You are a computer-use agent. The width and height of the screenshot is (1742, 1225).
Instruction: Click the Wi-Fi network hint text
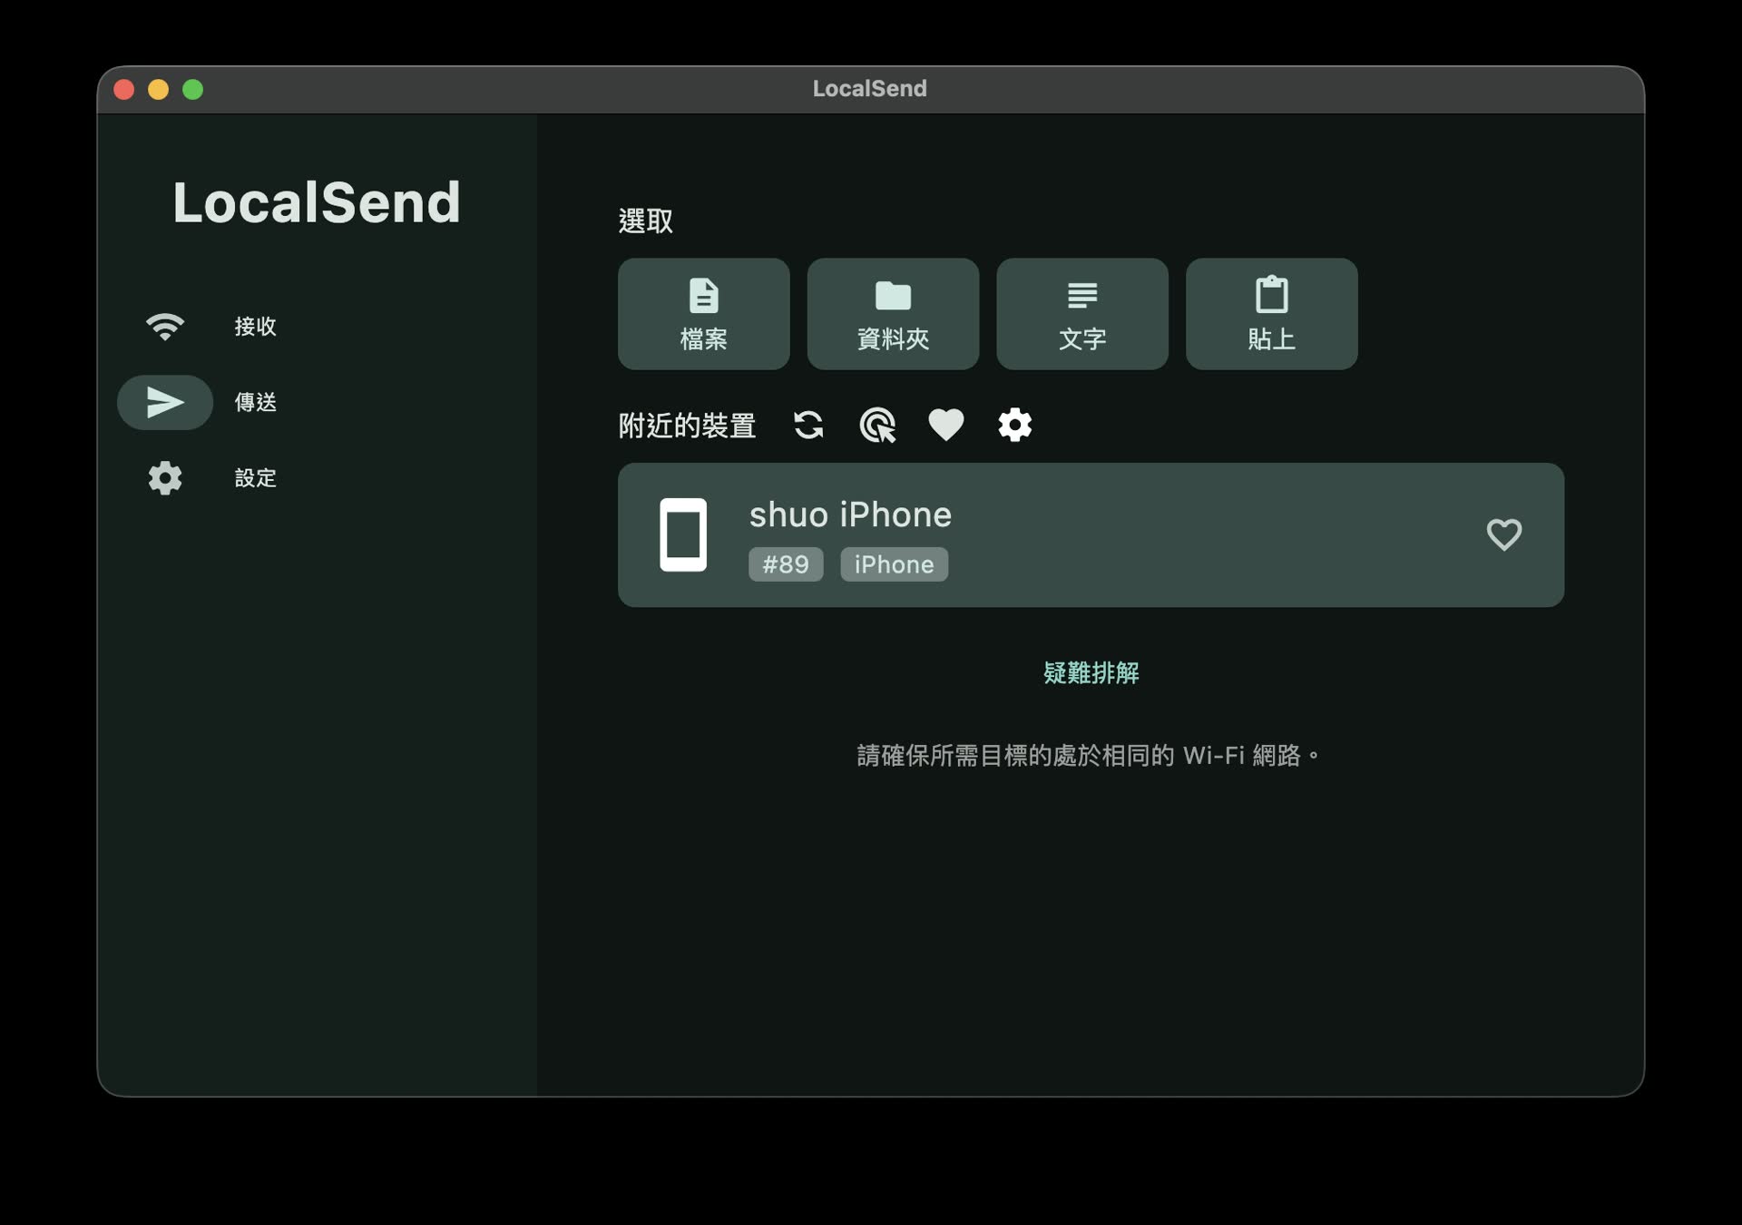1088,756
